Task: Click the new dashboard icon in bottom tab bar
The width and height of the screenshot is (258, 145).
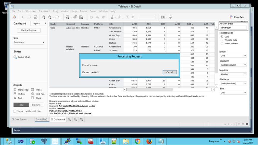Action: 75,119
